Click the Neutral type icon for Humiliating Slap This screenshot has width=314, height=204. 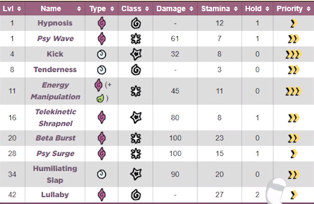tap(101, 174)
